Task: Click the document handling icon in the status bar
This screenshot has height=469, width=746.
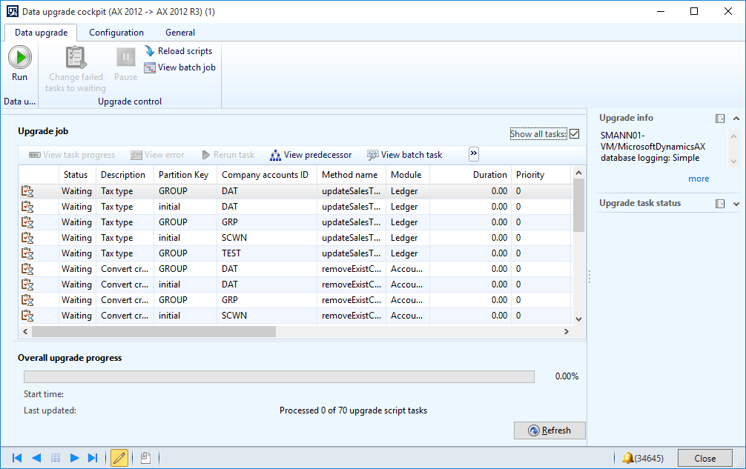Action: (145, 458)
